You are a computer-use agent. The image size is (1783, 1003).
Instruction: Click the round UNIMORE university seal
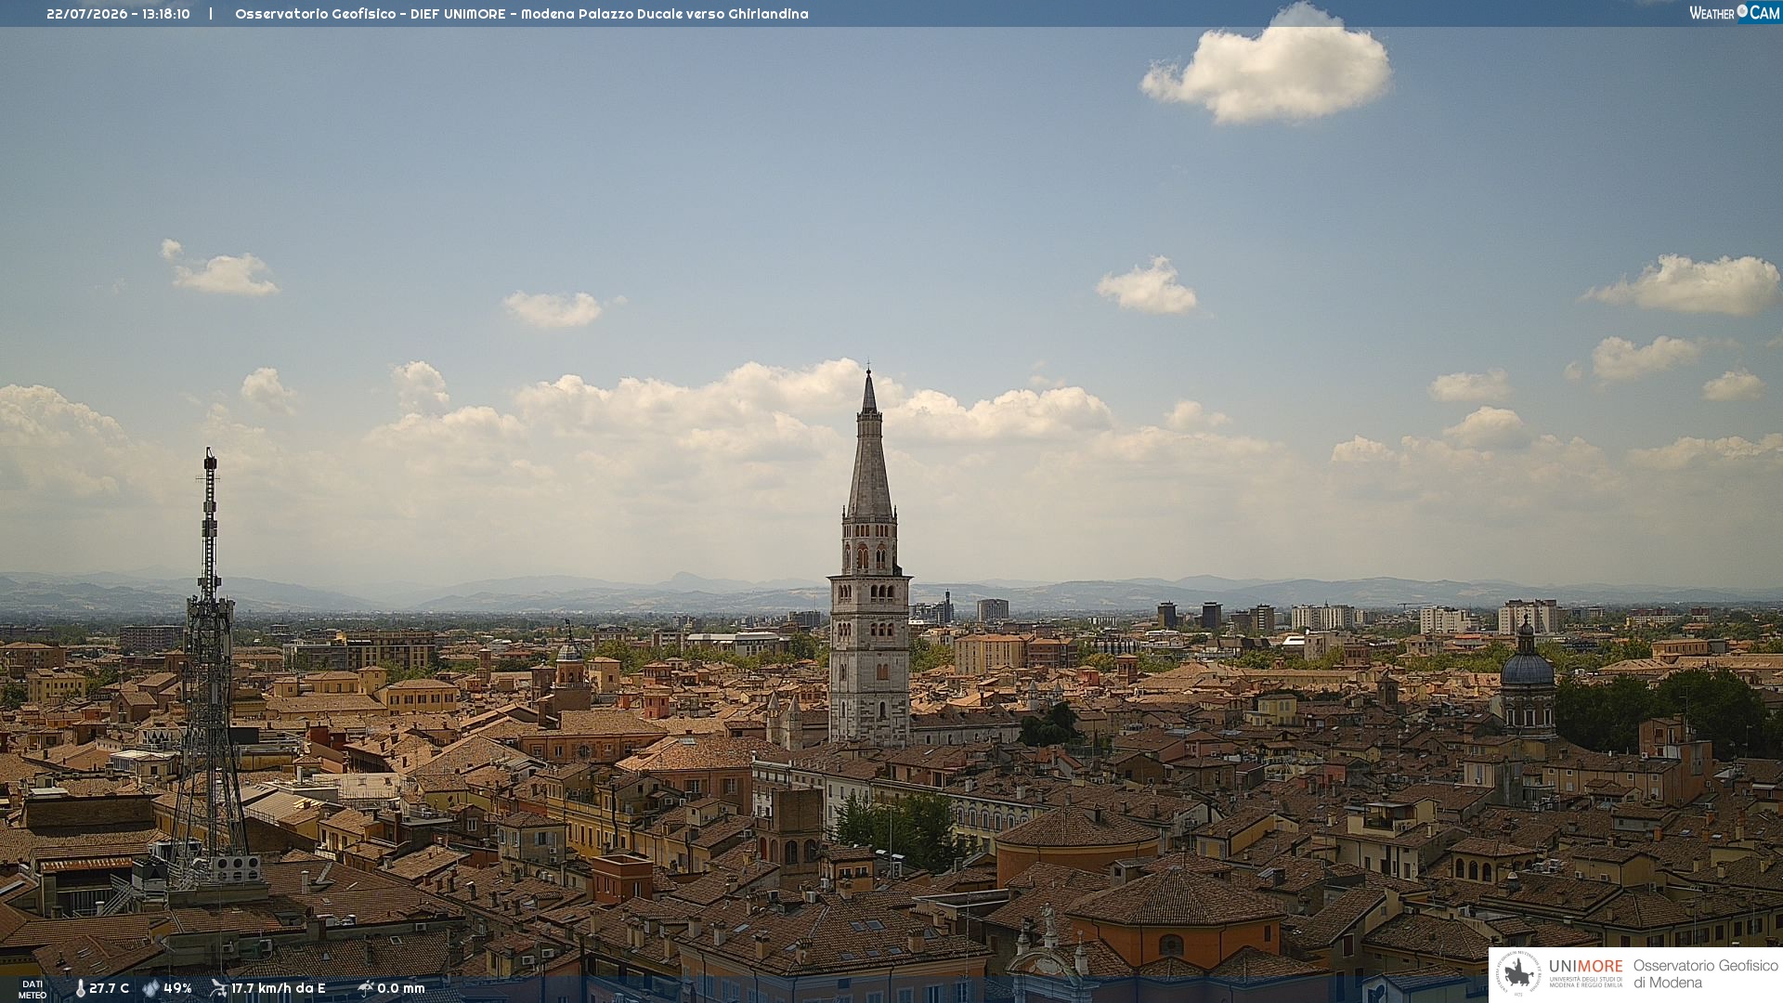click(1518, 973)
